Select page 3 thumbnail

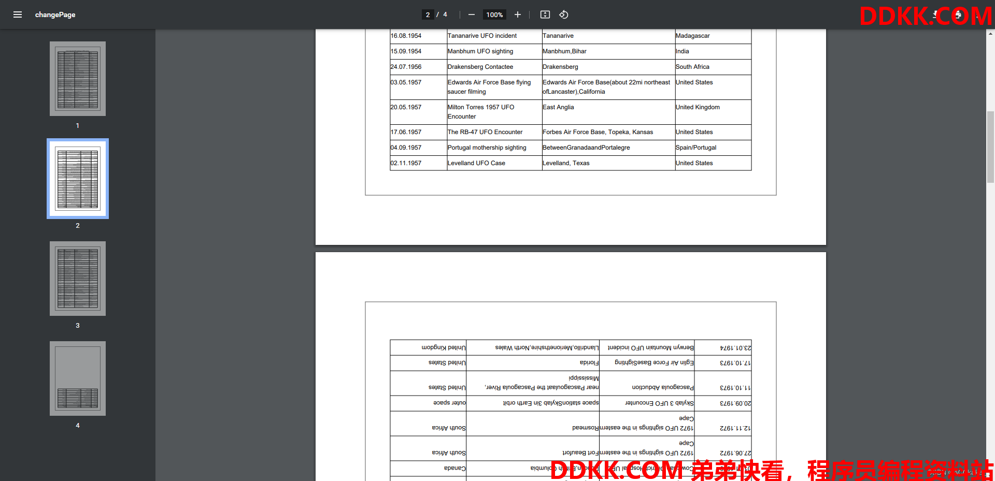pos(78,279)
